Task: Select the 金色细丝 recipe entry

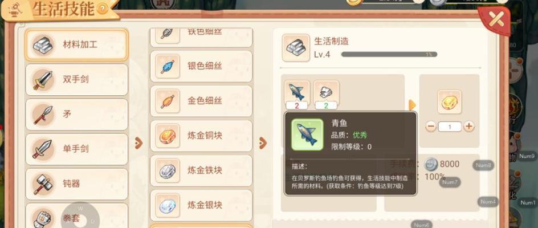Action: pyautogui.click(x=201, y=101)
